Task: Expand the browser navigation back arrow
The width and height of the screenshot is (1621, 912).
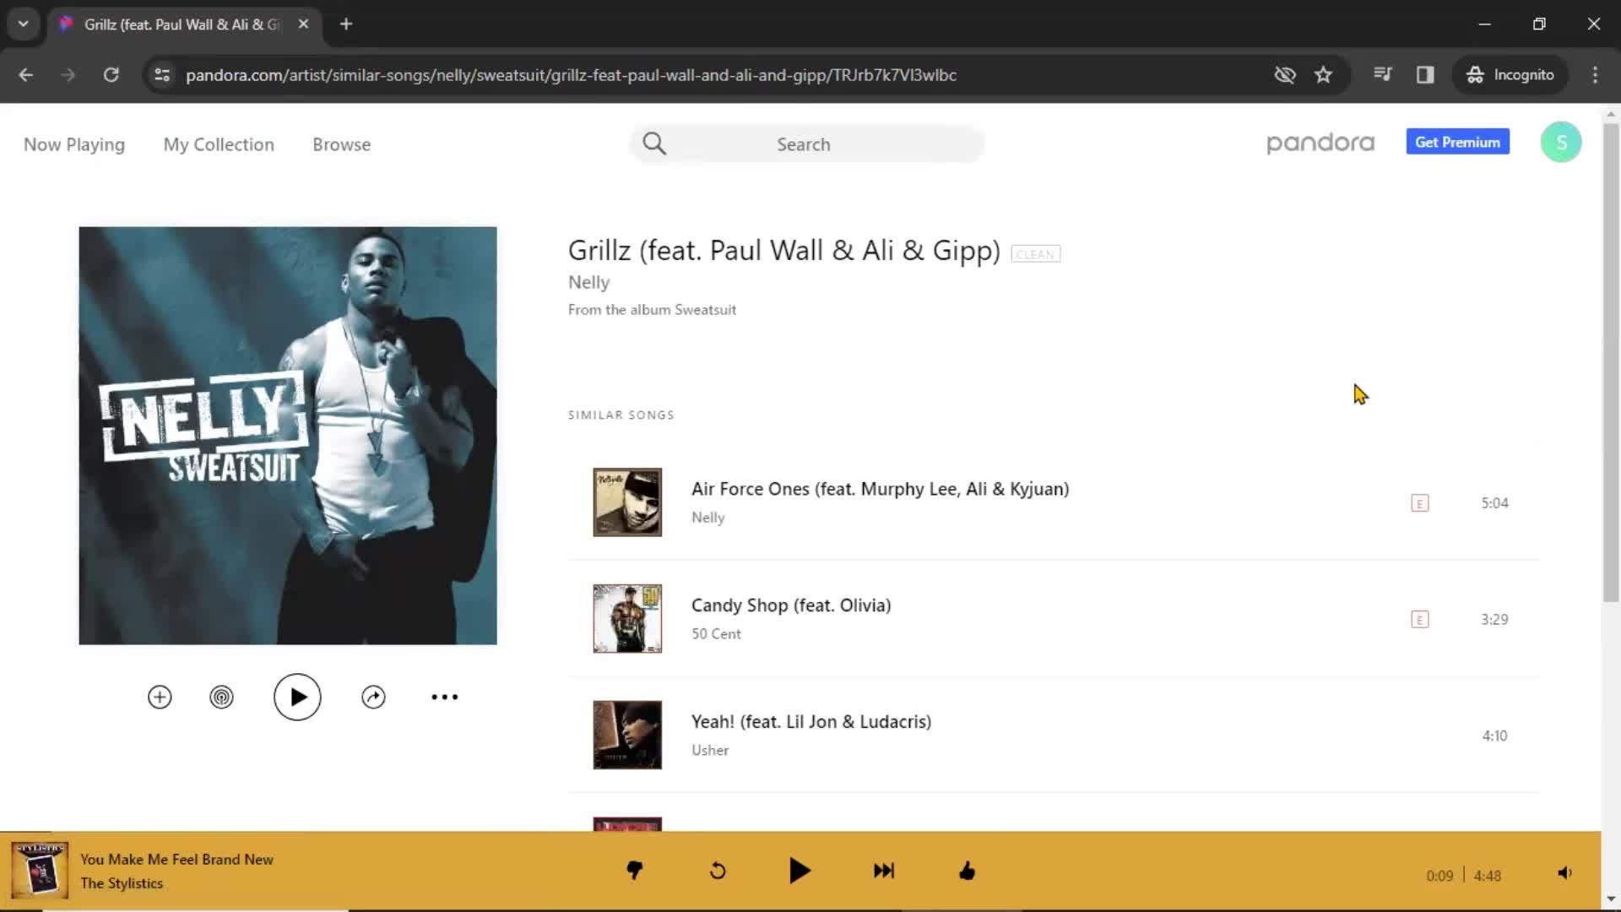Action: 25,74
